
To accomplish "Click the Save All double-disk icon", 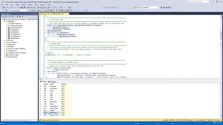I will (24, 8).
